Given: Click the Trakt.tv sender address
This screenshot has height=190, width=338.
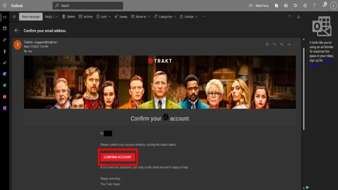Looking at the screenshot, I should point(41,42).
